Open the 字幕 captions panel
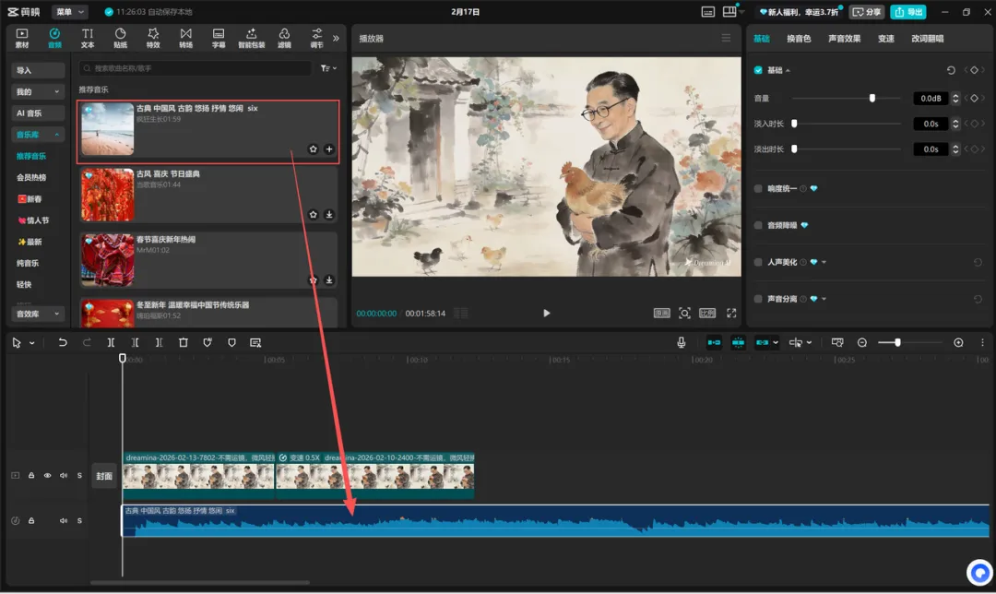The height and width of the screenshot is (594, 996). (219, 38)
